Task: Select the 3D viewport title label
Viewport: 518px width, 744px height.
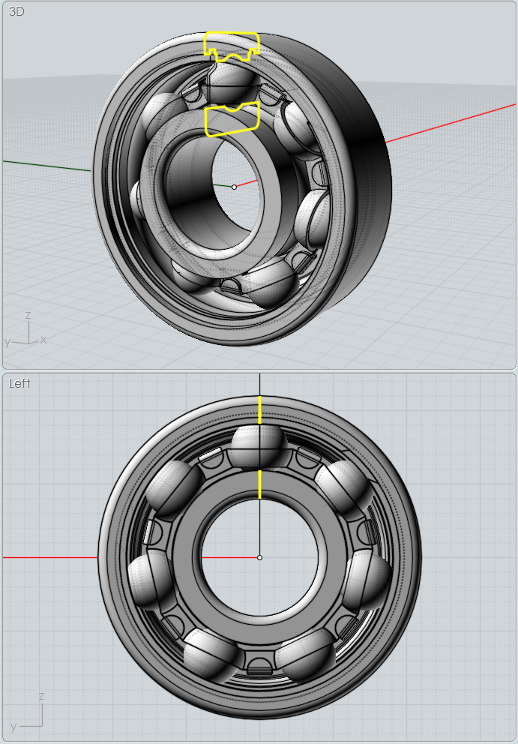Action: (x=16, y=11)
